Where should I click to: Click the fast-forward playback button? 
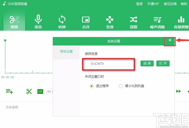tap(178, 91)
